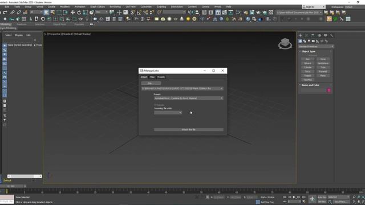365x205 pixels.
Task: Toggle the Scene Explorer icon in toolbar
Action: 204,13
